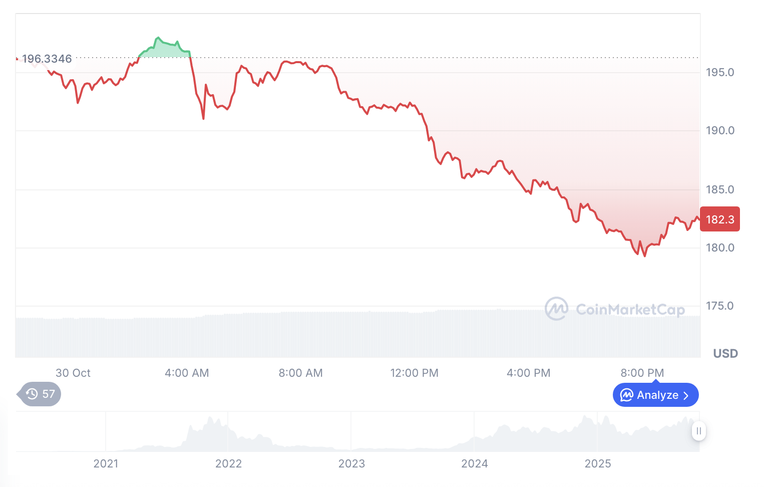The height and width of the screenshot is (487, 764).
Task: Click the 190.0 price axis label
Action: (x=720, y=131)
